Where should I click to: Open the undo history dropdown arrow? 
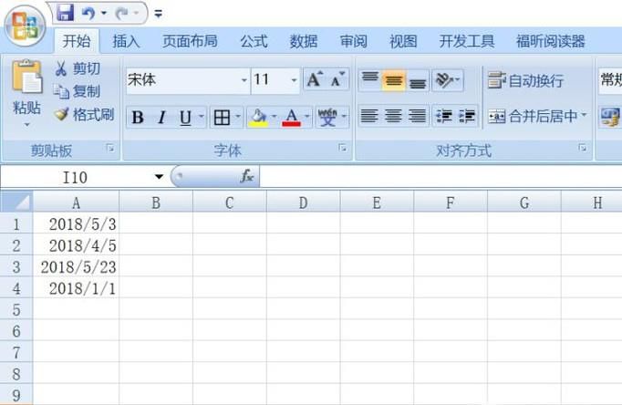[104, 14]
